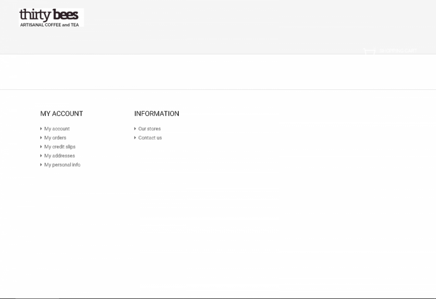Expand the INFORMATION footer section
Image resolution: width=436 pixels, height=299 pixels.
[x=157, y=113]
